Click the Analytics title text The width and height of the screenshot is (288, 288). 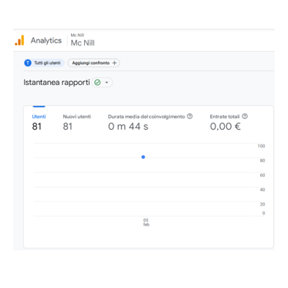(x=46, y=40)
